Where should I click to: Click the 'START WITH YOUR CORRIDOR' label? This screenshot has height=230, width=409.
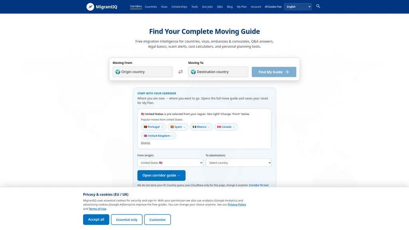coord(157,93)
